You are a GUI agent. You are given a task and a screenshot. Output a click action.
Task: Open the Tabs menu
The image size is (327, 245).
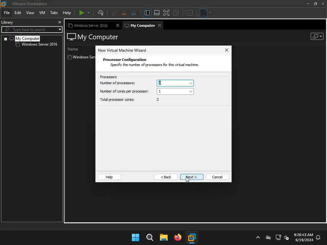click(54, 13)
